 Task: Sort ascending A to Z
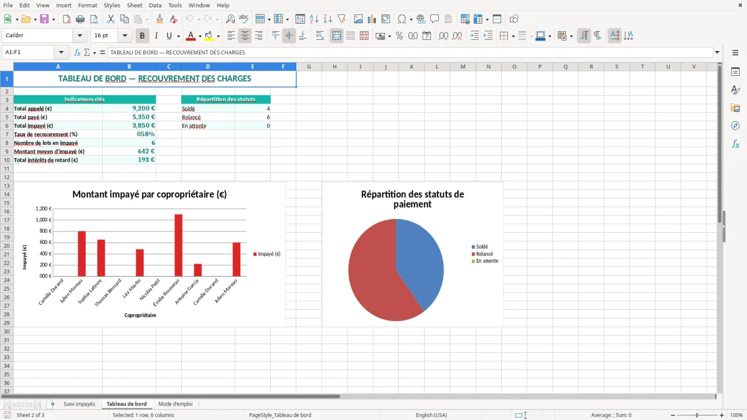[x=314, y=19]
